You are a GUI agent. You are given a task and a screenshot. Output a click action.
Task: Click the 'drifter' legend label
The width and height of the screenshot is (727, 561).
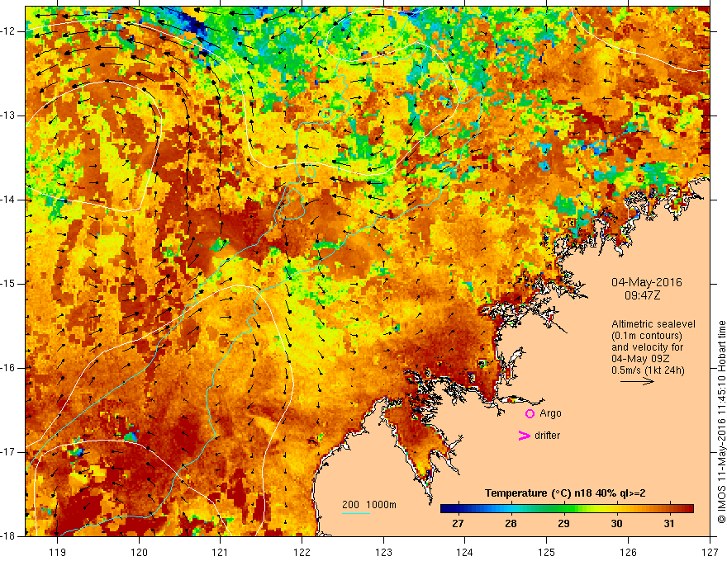click(x=547, y=436)
